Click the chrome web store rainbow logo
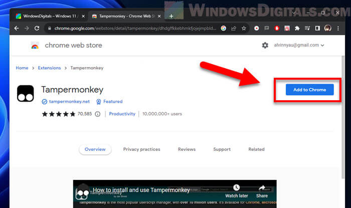351x208 pixels. (x=35, y=46)
